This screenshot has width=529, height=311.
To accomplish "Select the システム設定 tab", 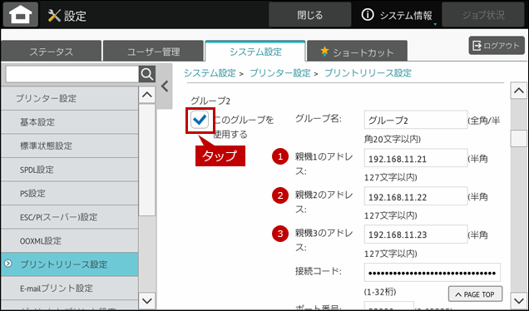I will [255, 52].
